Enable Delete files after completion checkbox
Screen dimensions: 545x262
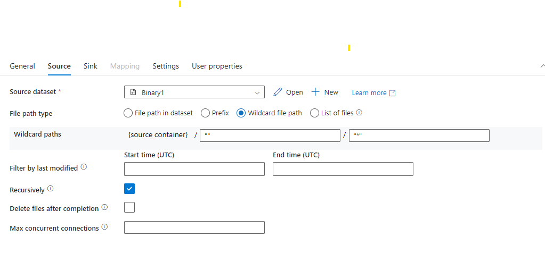pyautogui.click(x=129, y=207)
